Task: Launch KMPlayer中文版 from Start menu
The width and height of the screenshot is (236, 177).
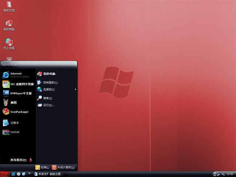Action: point(18,93)
